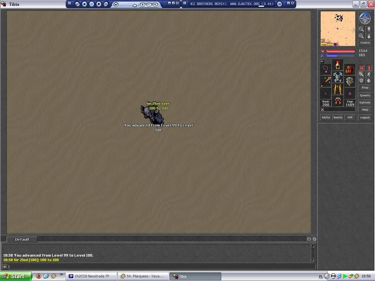Enable chase opponent mode with running figure
375x281 pixels.
(x=368, y=74)
